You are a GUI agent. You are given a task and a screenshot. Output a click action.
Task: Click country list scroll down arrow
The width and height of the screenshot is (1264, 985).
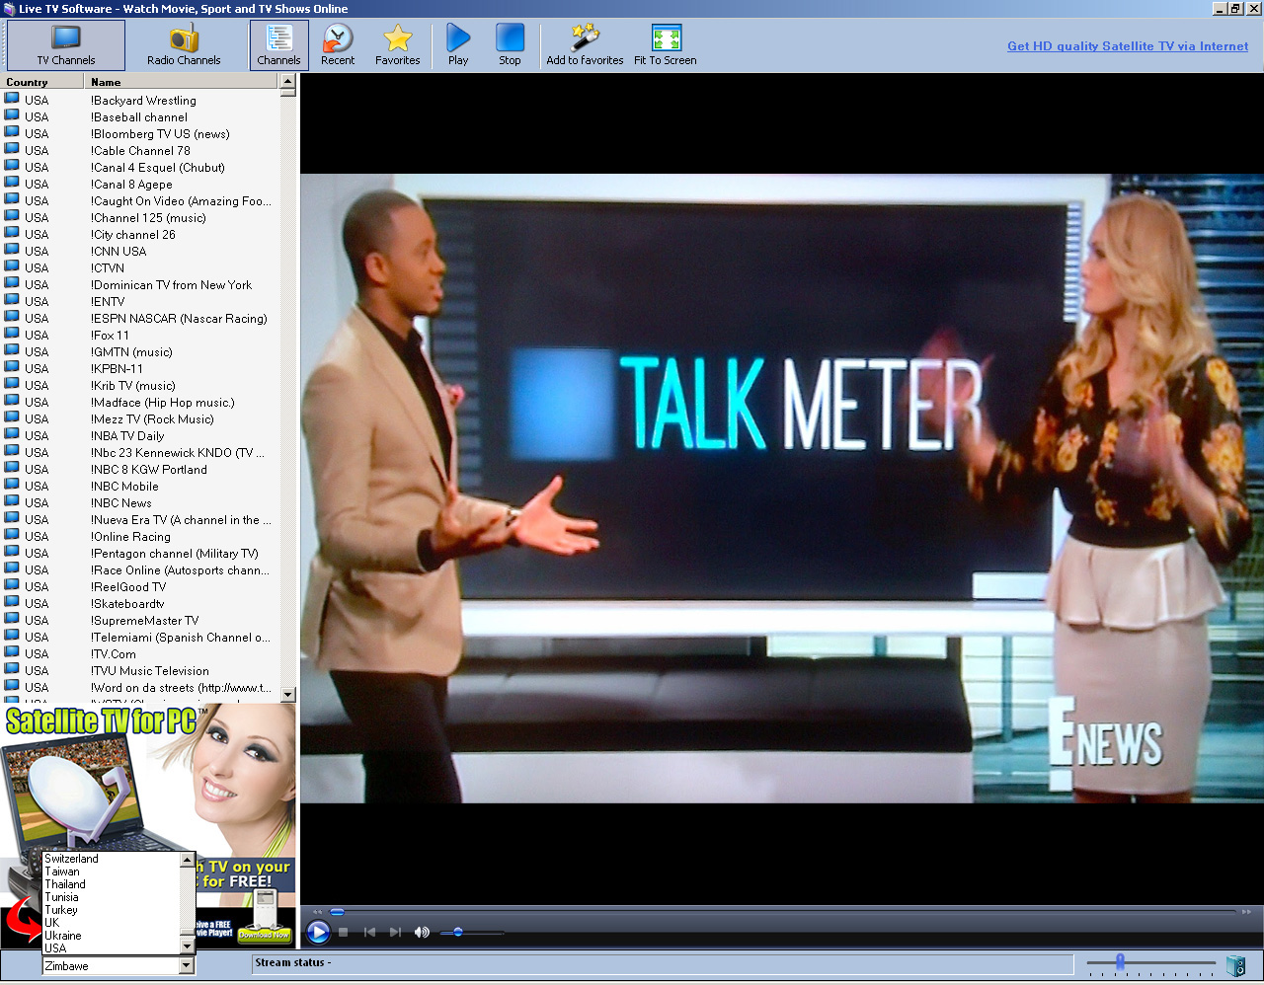187,946
